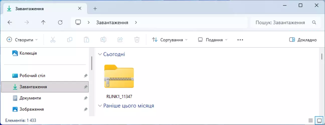Switch to large thumbnails view layout
This screenshot has height=125, width=325.
pos(319,120)
